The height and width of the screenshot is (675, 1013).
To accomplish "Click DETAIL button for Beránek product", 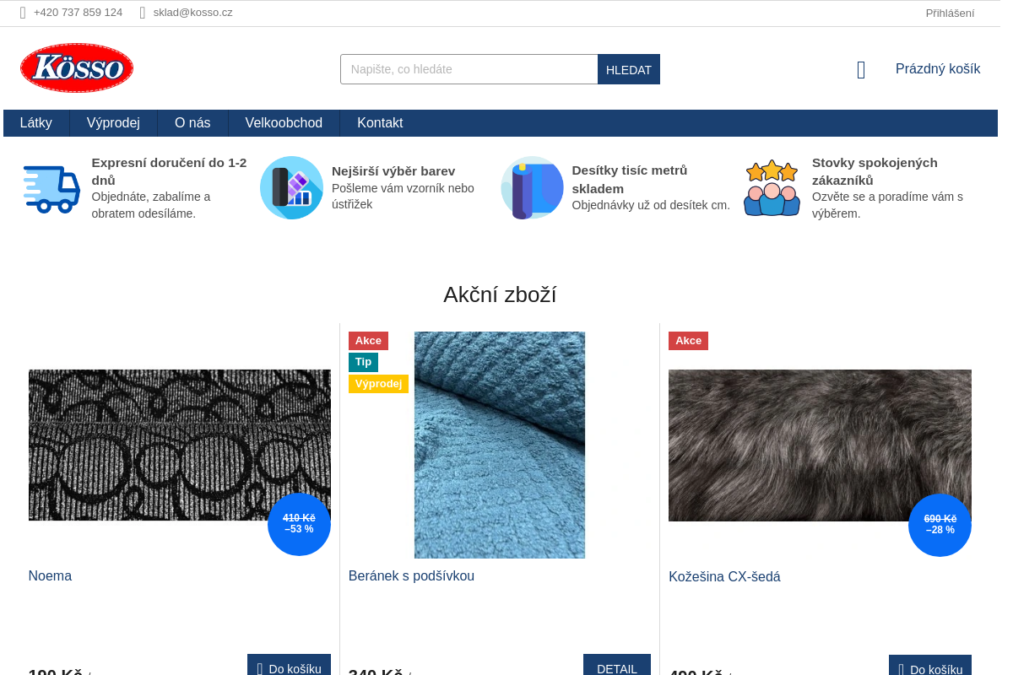I will point(617,667).
